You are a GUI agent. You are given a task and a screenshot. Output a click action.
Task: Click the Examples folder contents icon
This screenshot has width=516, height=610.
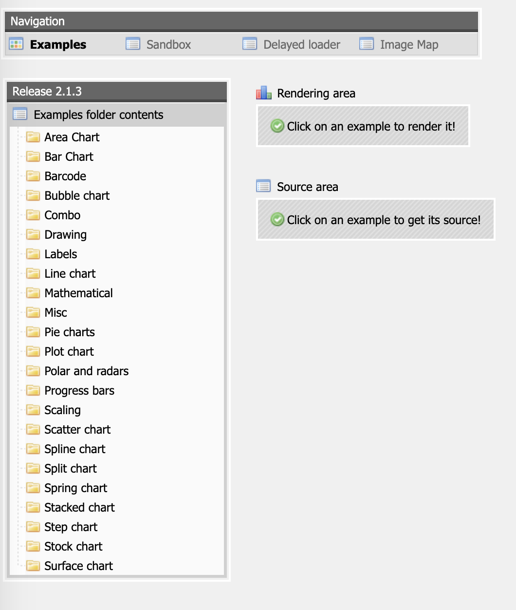pos(20,114)
